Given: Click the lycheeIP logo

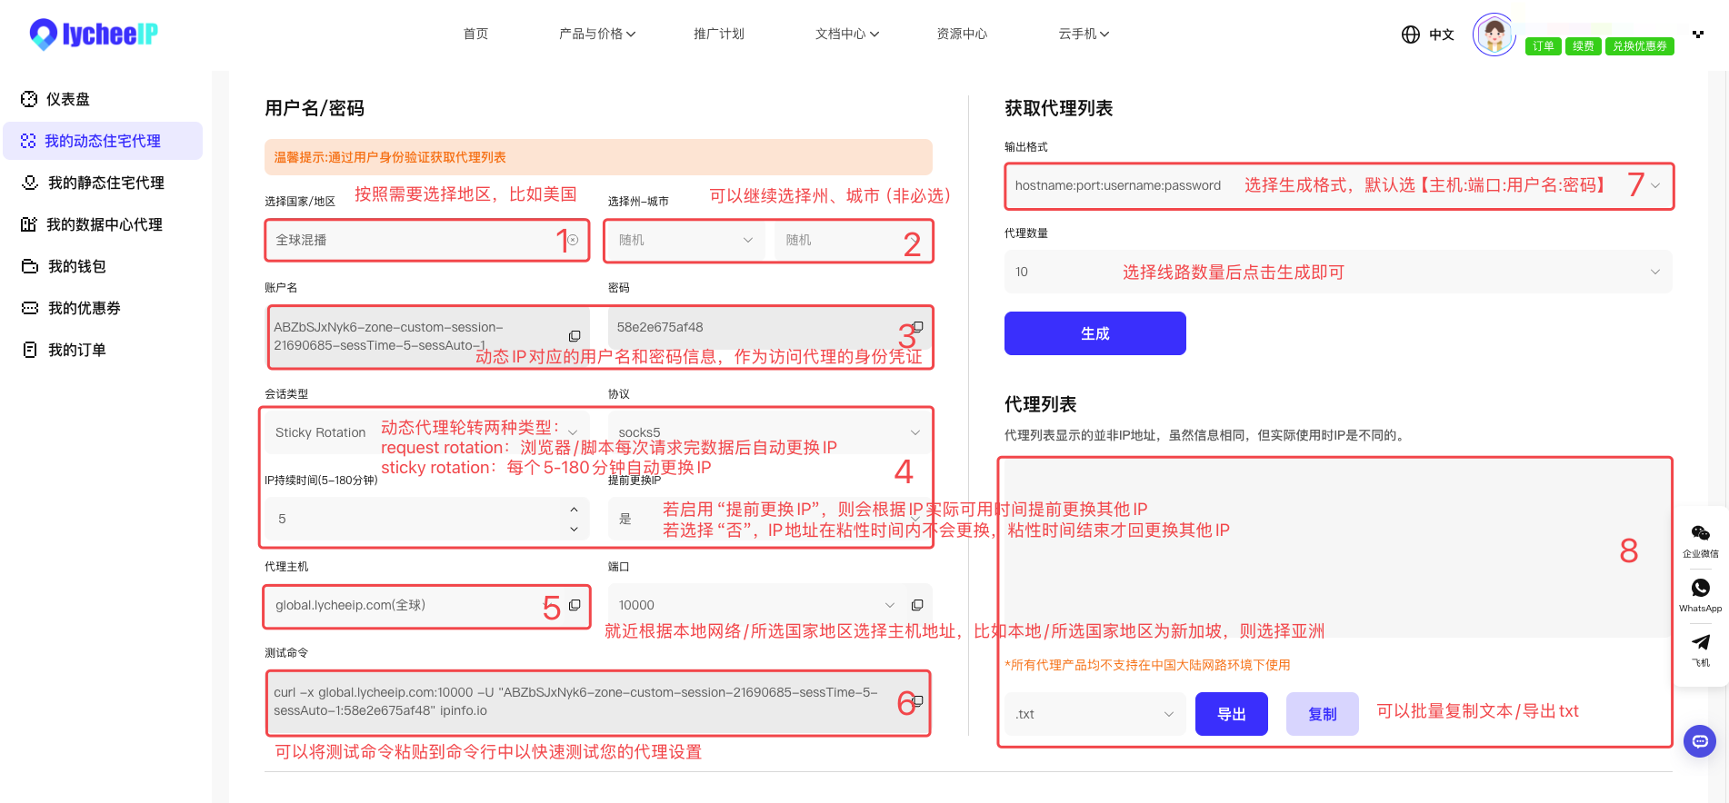Looking at the screenshot, I should coord(94,35).
